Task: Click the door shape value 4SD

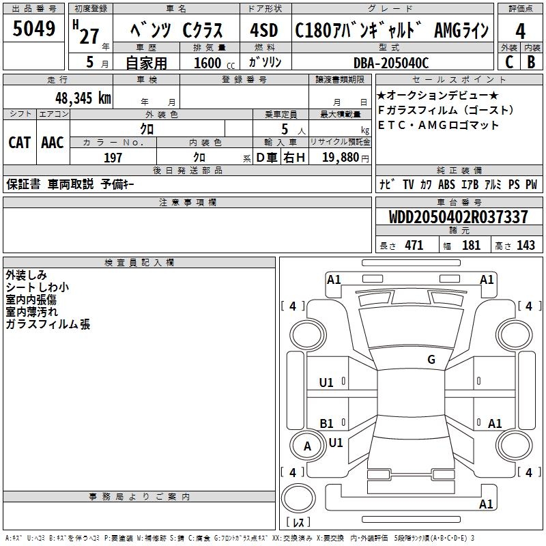Action: [264, 30]
